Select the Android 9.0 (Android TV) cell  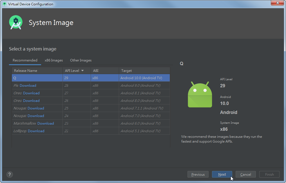click(144, 86)
